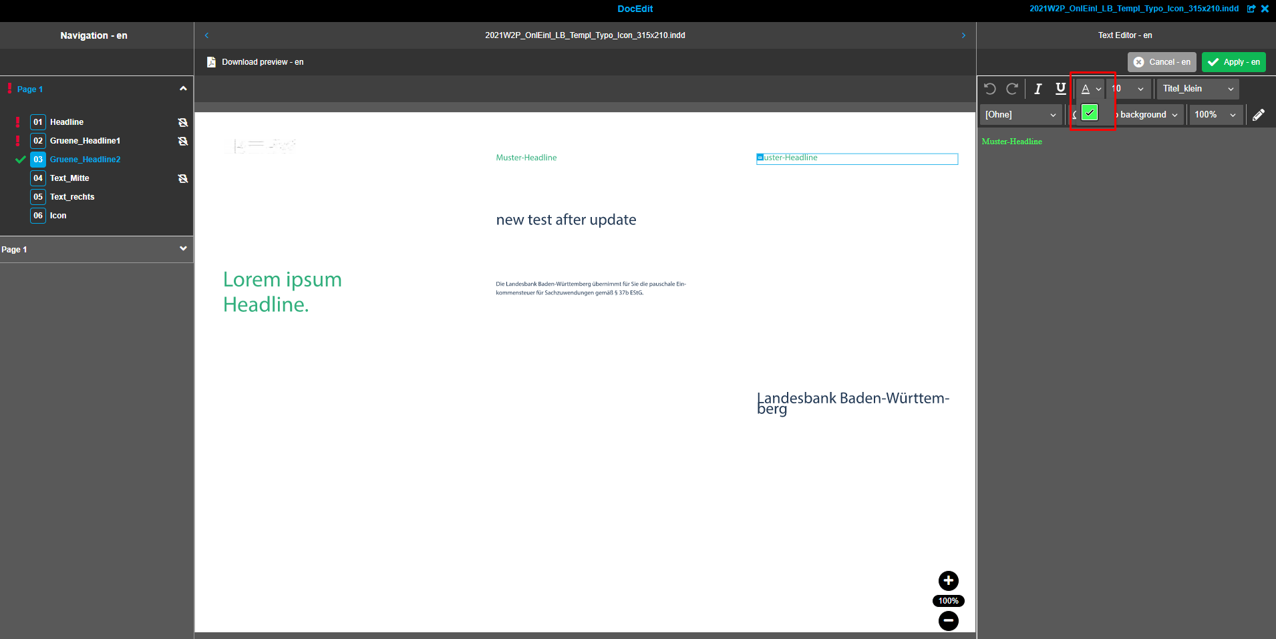Image resolution: width=1276 pixels, height=639 pixels.
Task: Click the DocEdit title
Action: (635, 9)
